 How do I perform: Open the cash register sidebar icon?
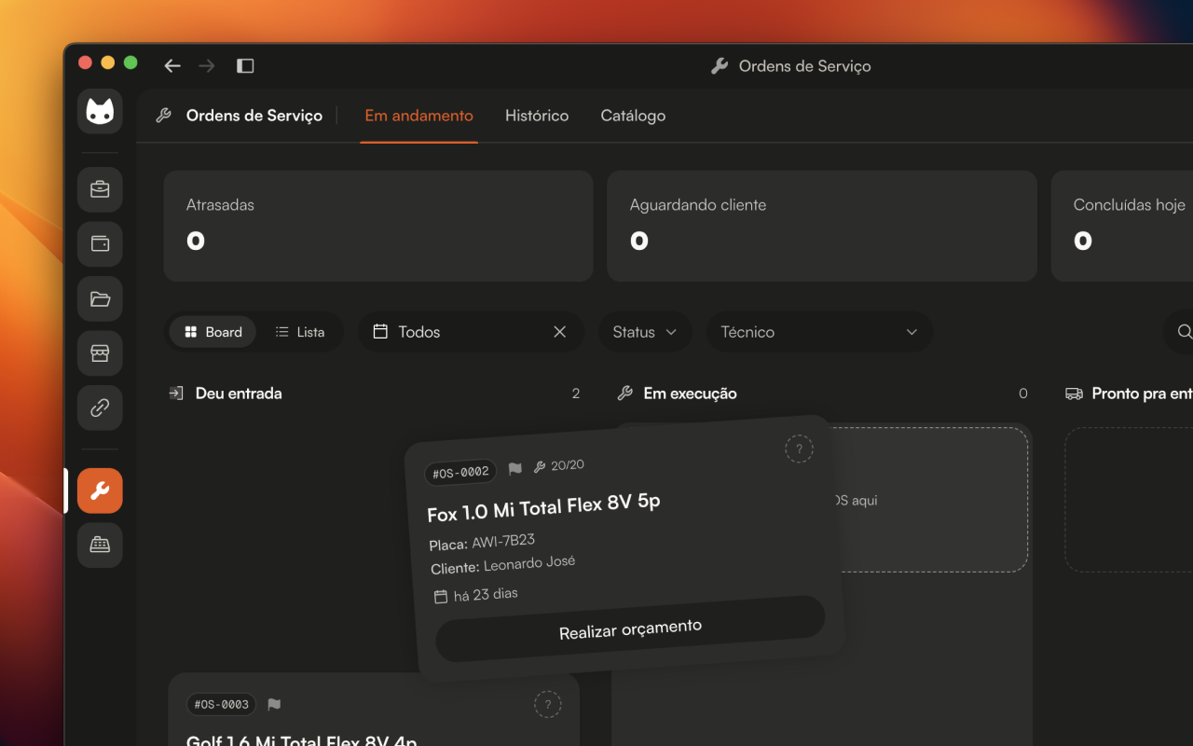coord(100,545)
